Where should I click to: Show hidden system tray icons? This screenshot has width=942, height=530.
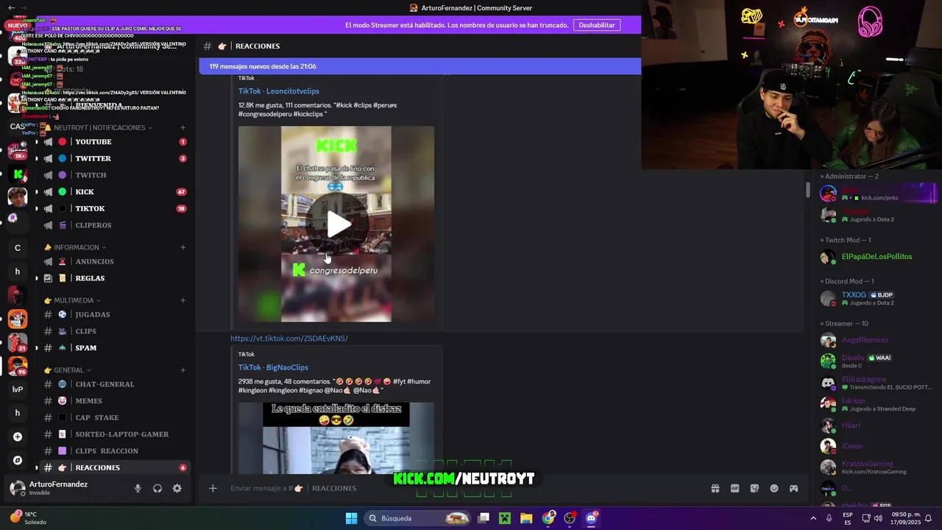(813, 518)
